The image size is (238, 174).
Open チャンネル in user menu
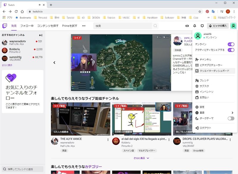[x=214, y=59]
